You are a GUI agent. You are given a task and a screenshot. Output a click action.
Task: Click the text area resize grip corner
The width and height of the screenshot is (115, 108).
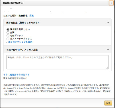107,68
